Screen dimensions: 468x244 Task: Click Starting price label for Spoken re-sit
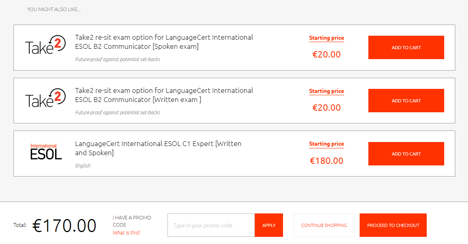tap(327, 38)
